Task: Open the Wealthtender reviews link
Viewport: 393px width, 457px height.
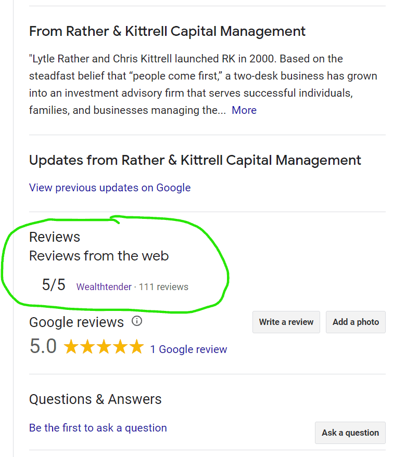Action: click(104, 286)
